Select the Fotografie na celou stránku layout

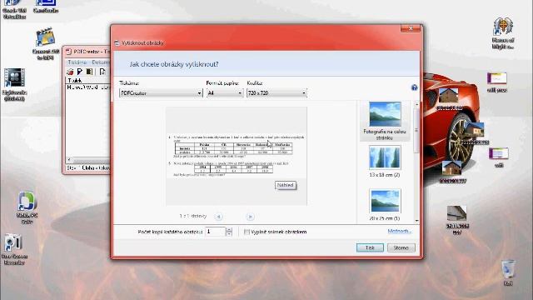385,121
